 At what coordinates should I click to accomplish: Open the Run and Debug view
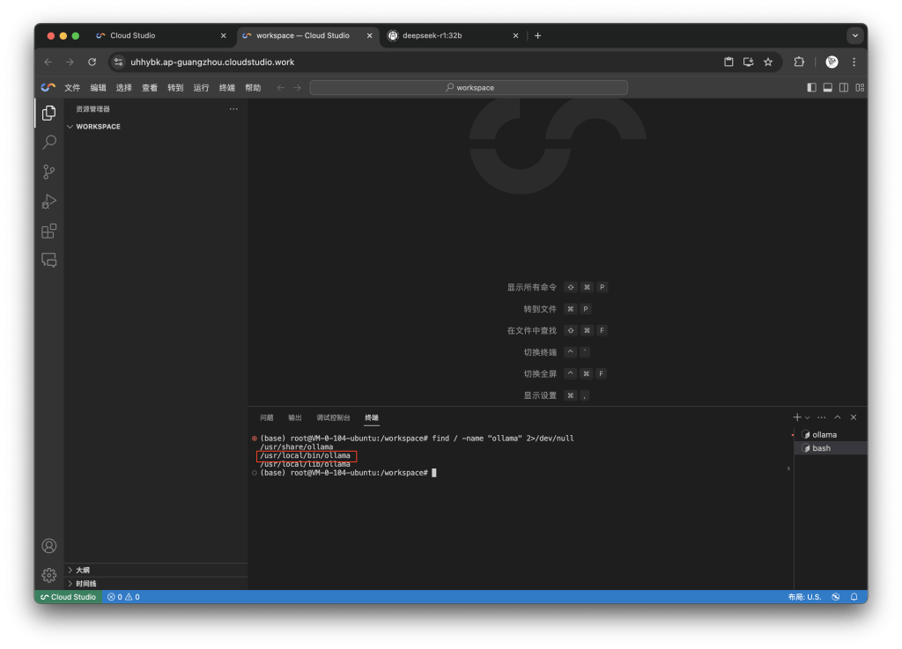[x=49, y=201]
